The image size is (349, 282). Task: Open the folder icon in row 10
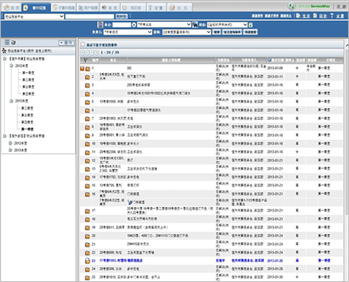[87, 144]
